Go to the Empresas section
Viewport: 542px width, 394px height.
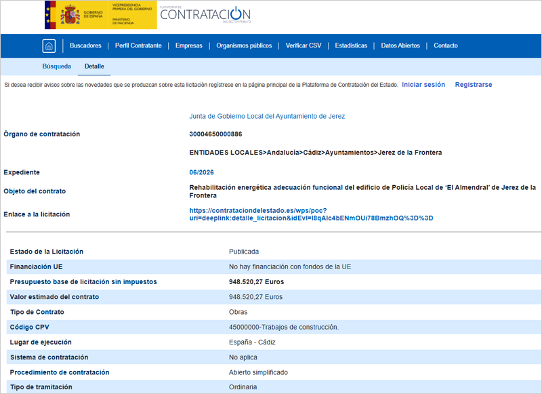pyautogui.click(x=188, y=46)
